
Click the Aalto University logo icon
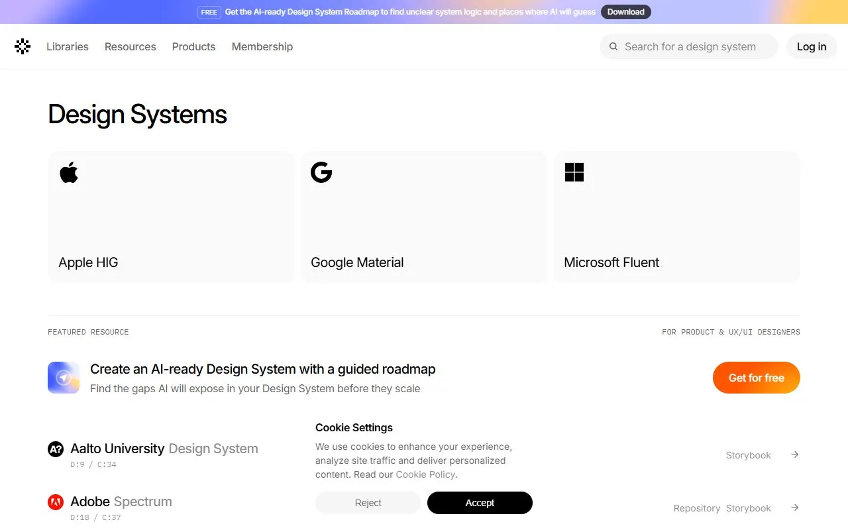56,449
